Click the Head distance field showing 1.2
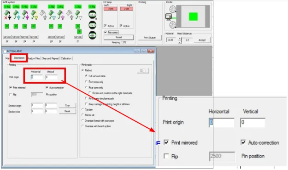 pos(187,40)
